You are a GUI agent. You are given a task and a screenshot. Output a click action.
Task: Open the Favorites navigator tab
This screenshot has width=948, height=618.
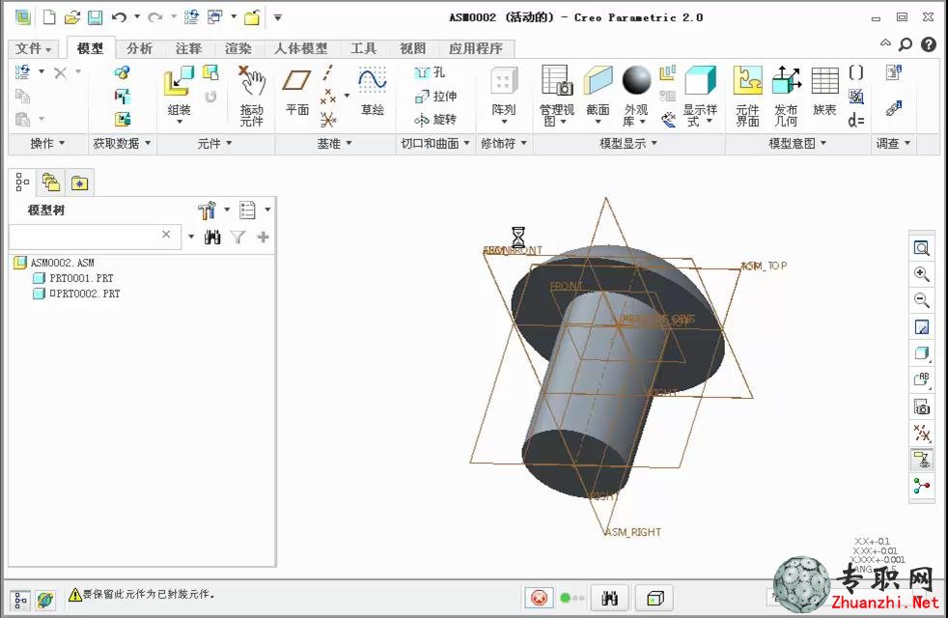(x=79, y=182)
